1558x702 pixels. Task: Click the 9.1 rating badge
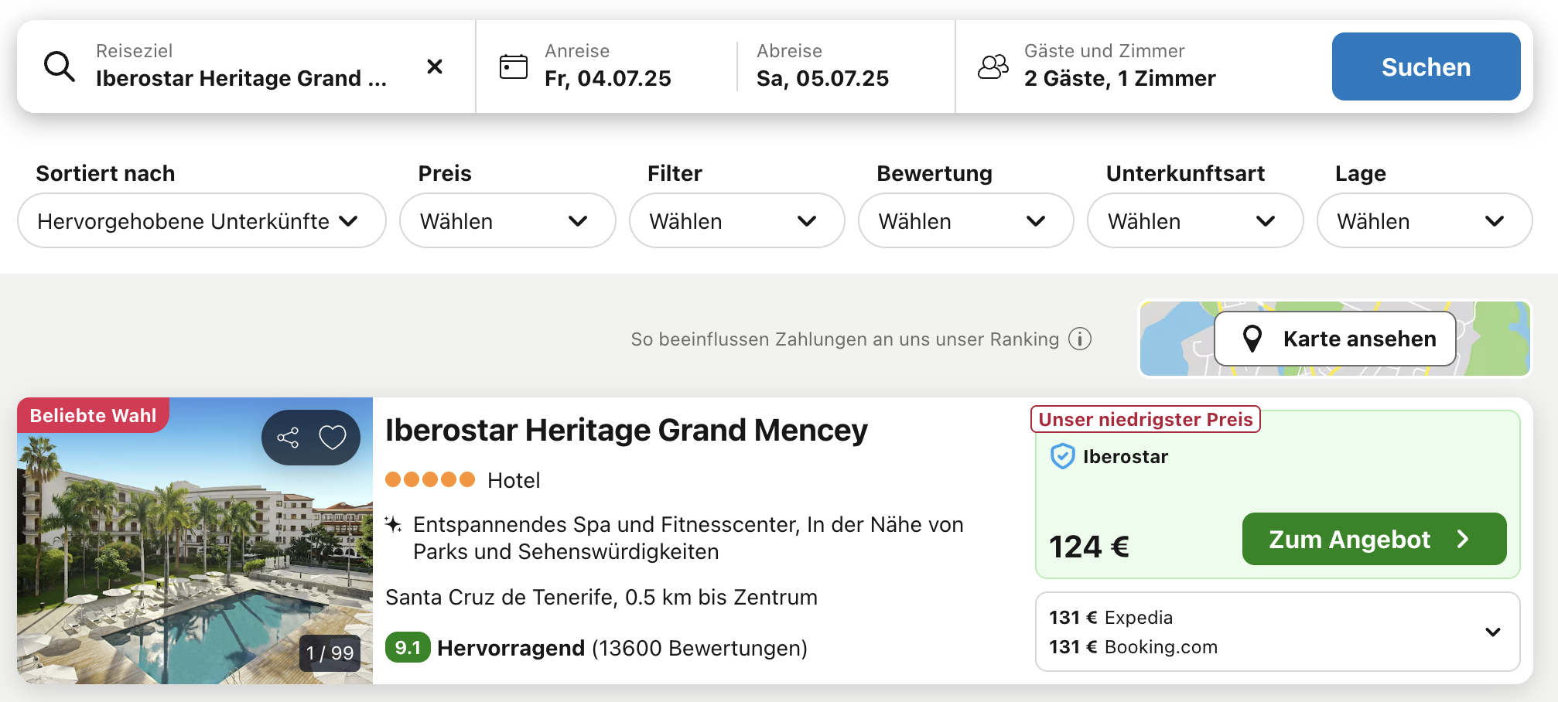pyautogui.click(x=408, y=648)
